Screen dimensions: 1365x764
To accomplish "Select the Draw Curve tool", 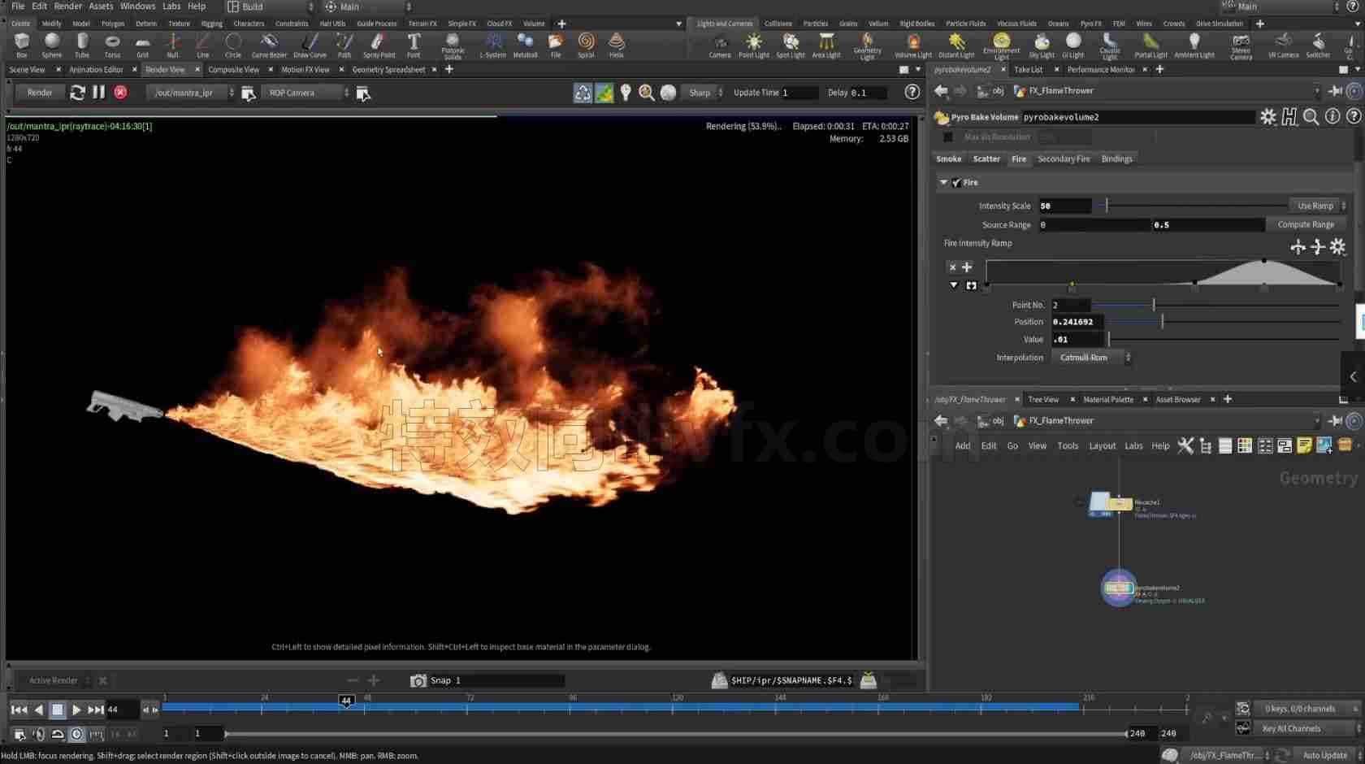I will click(x=310, y=46).
